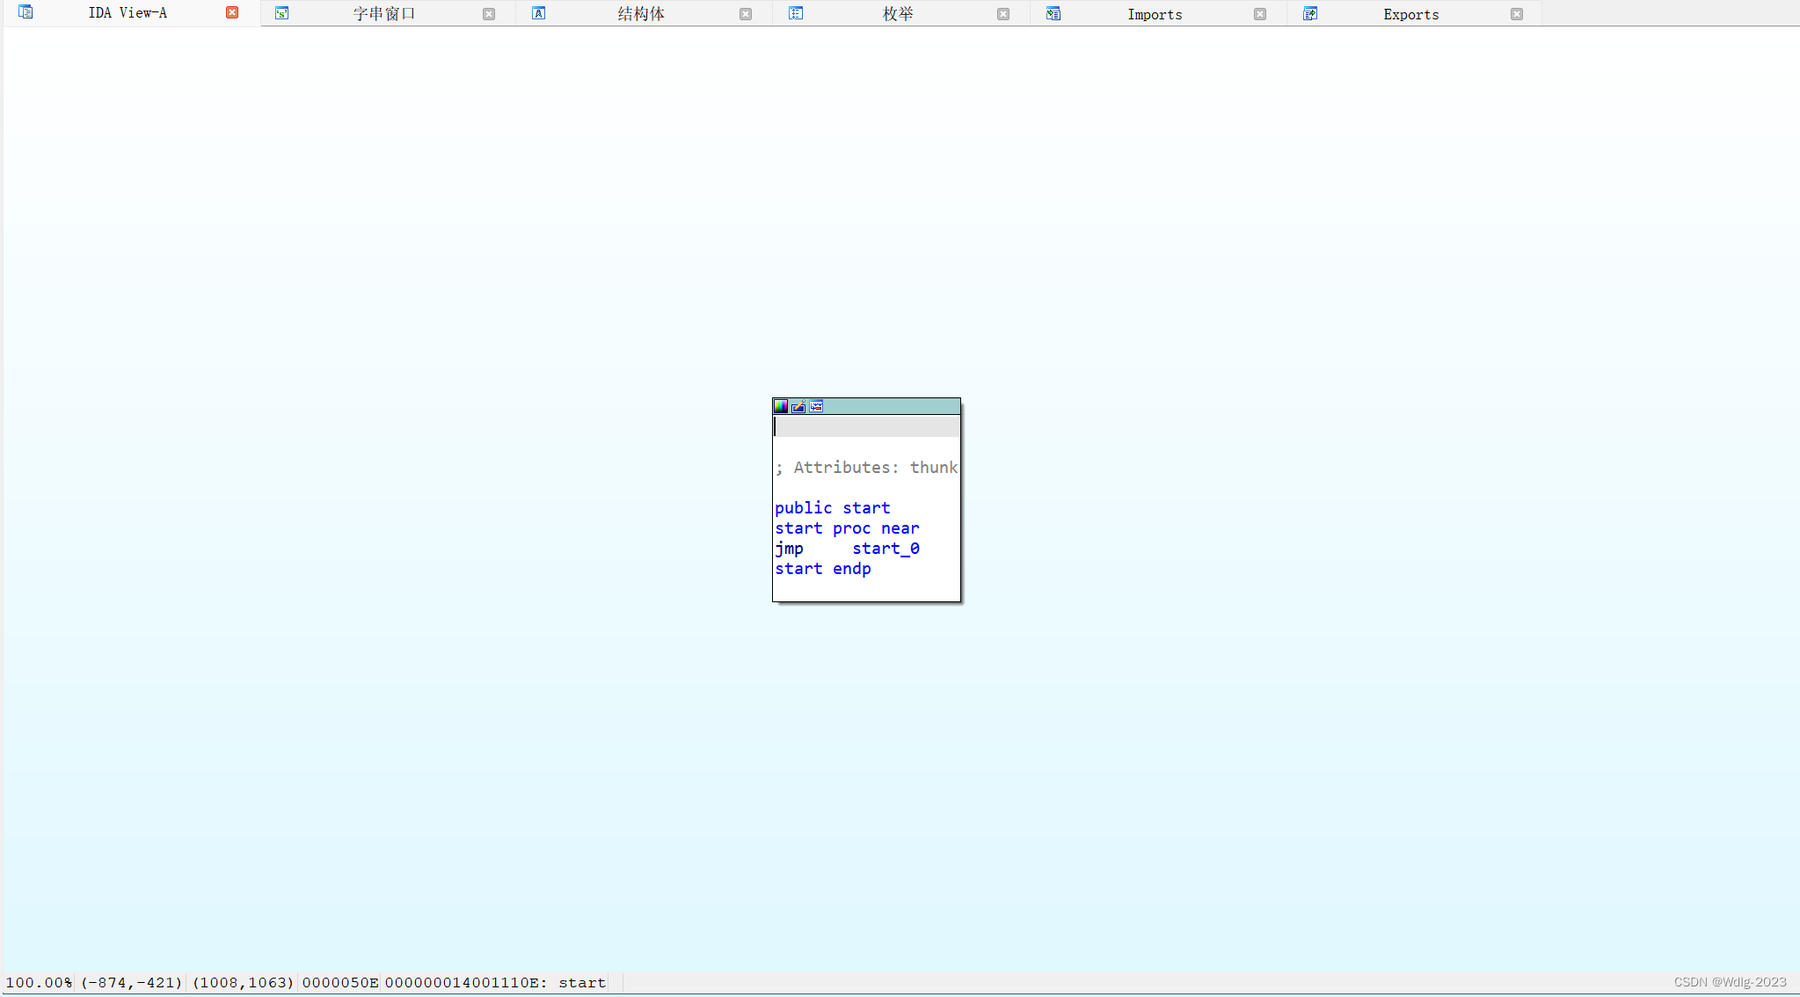Image resolution: width=1800 pixels, height=997 pixels.
Task: Switch to the Exports tab
Action: [1411, 14]
